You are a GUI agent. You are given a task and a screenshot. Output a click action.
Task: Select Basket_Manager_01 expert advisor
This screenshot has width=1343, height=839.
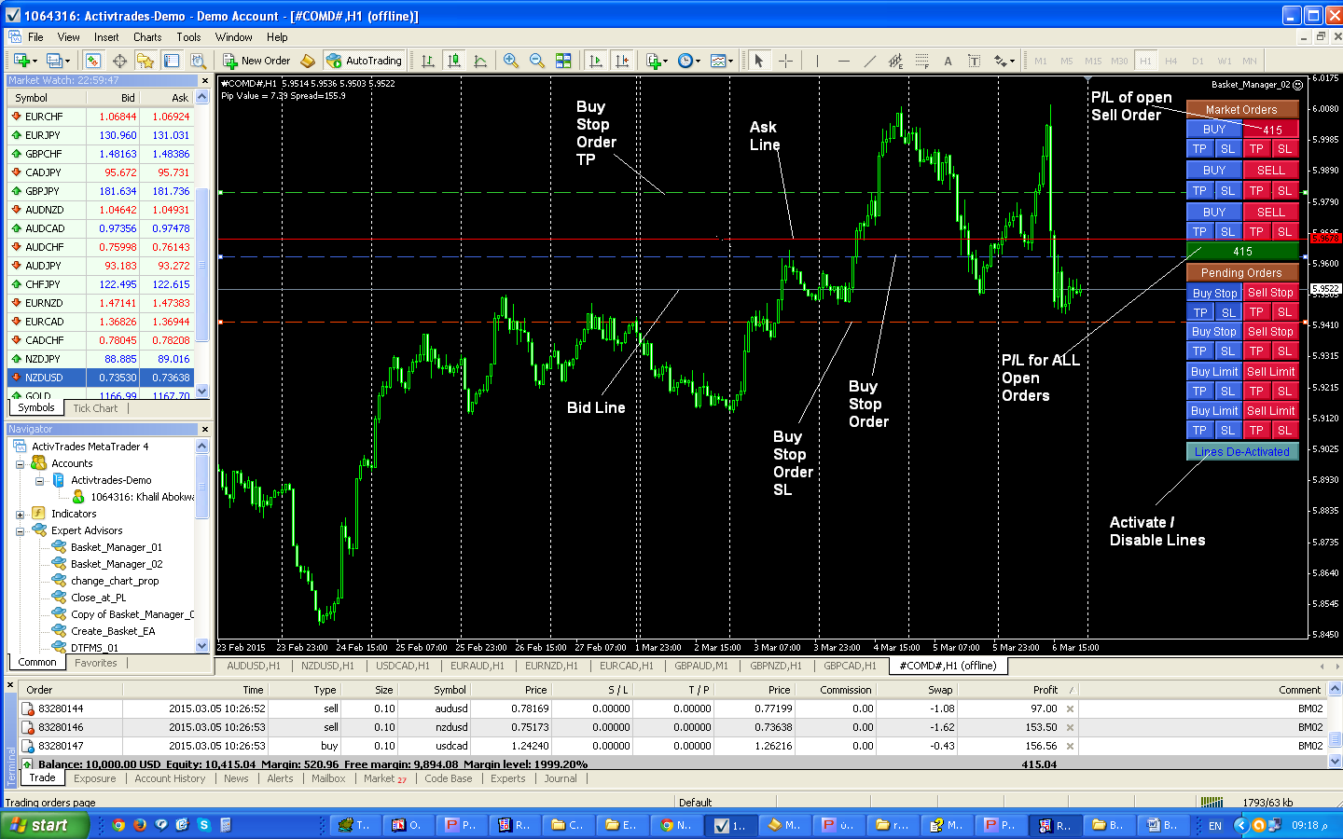point(116,547)
